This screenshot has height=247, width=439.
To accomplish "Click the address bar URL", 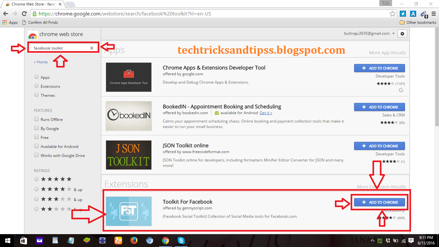I will click(x=125, y=14).
